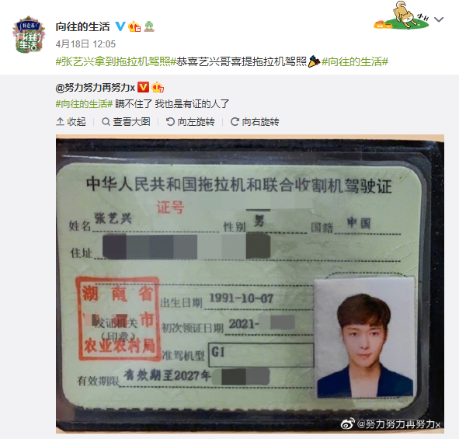Screen dimensions: 459x439
Task: Click the green mascot badge icon
Action: point(149,26)
